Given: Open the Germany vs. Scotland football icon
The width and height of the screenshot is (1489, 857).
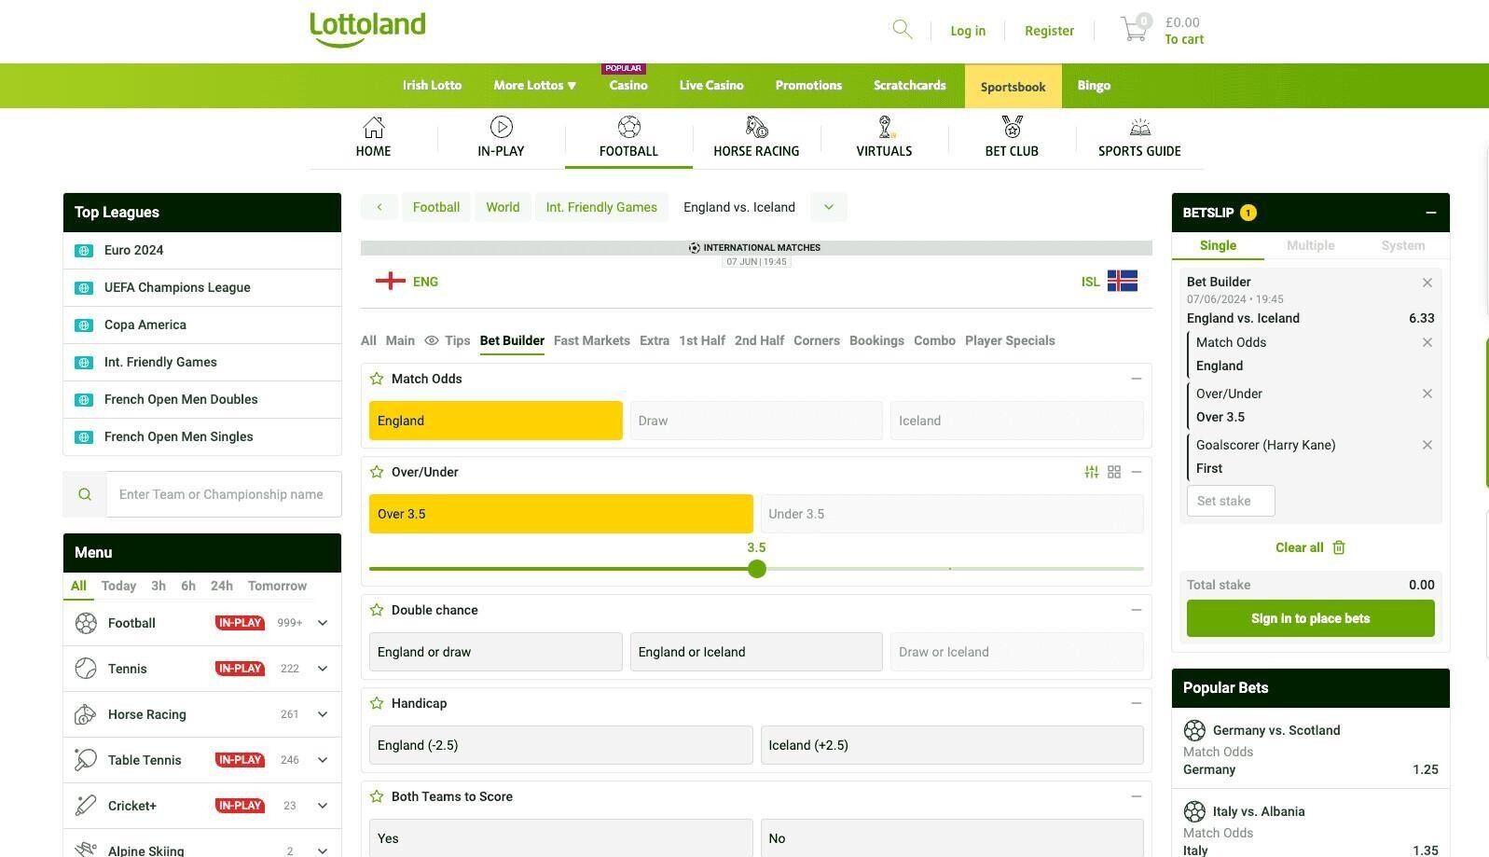Looking at the screenshot, I should pos(1194,730).
